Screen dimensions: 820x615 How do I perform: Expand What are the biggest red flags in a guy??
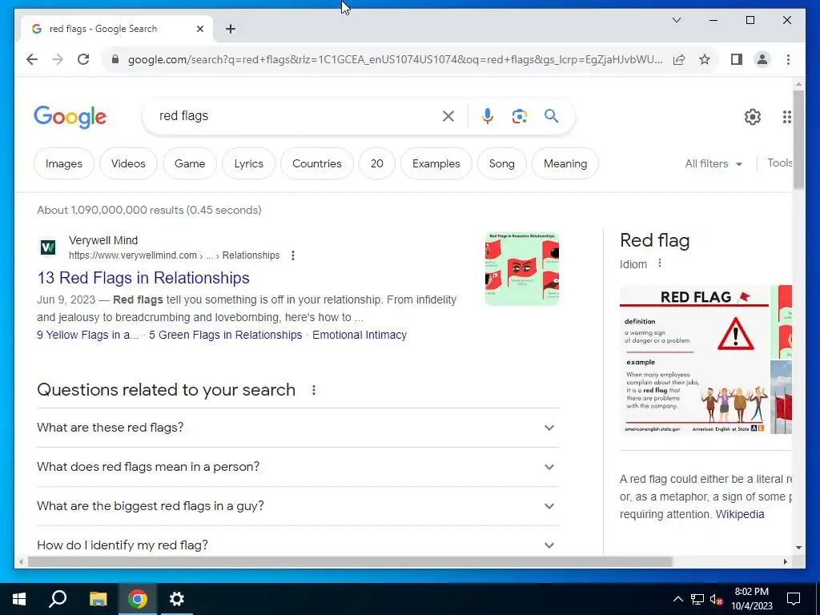298,506
